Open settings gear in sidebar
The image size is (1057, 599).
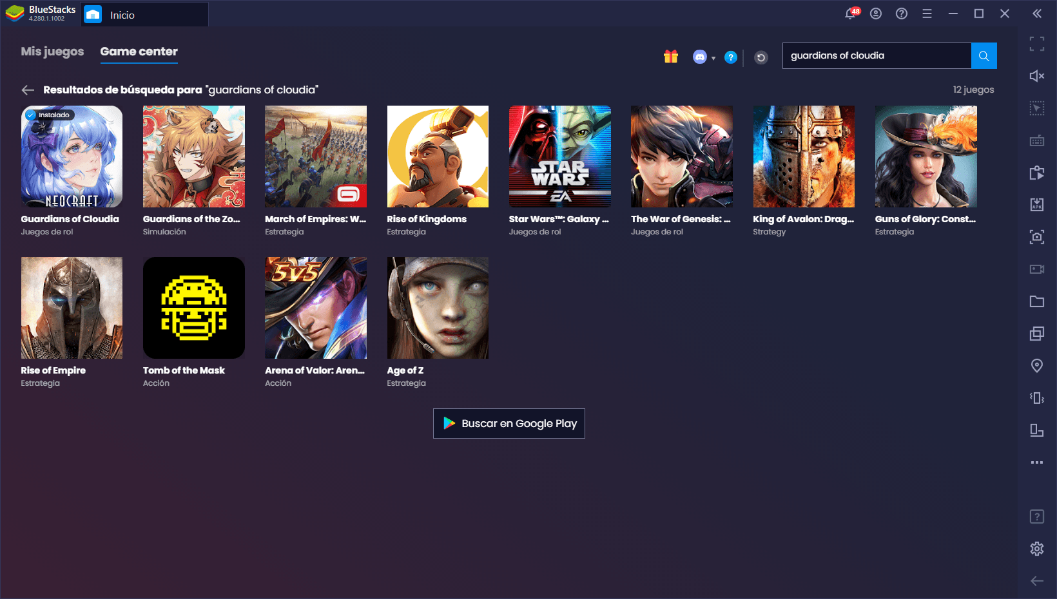[1037, 549]
